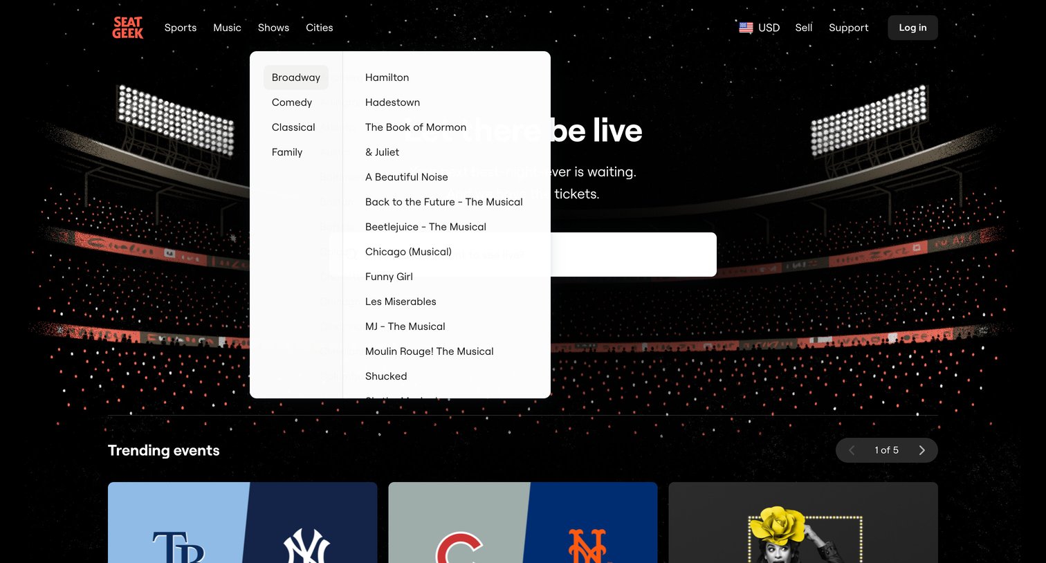Choose MJ - The Musical

tap(405, 326)
